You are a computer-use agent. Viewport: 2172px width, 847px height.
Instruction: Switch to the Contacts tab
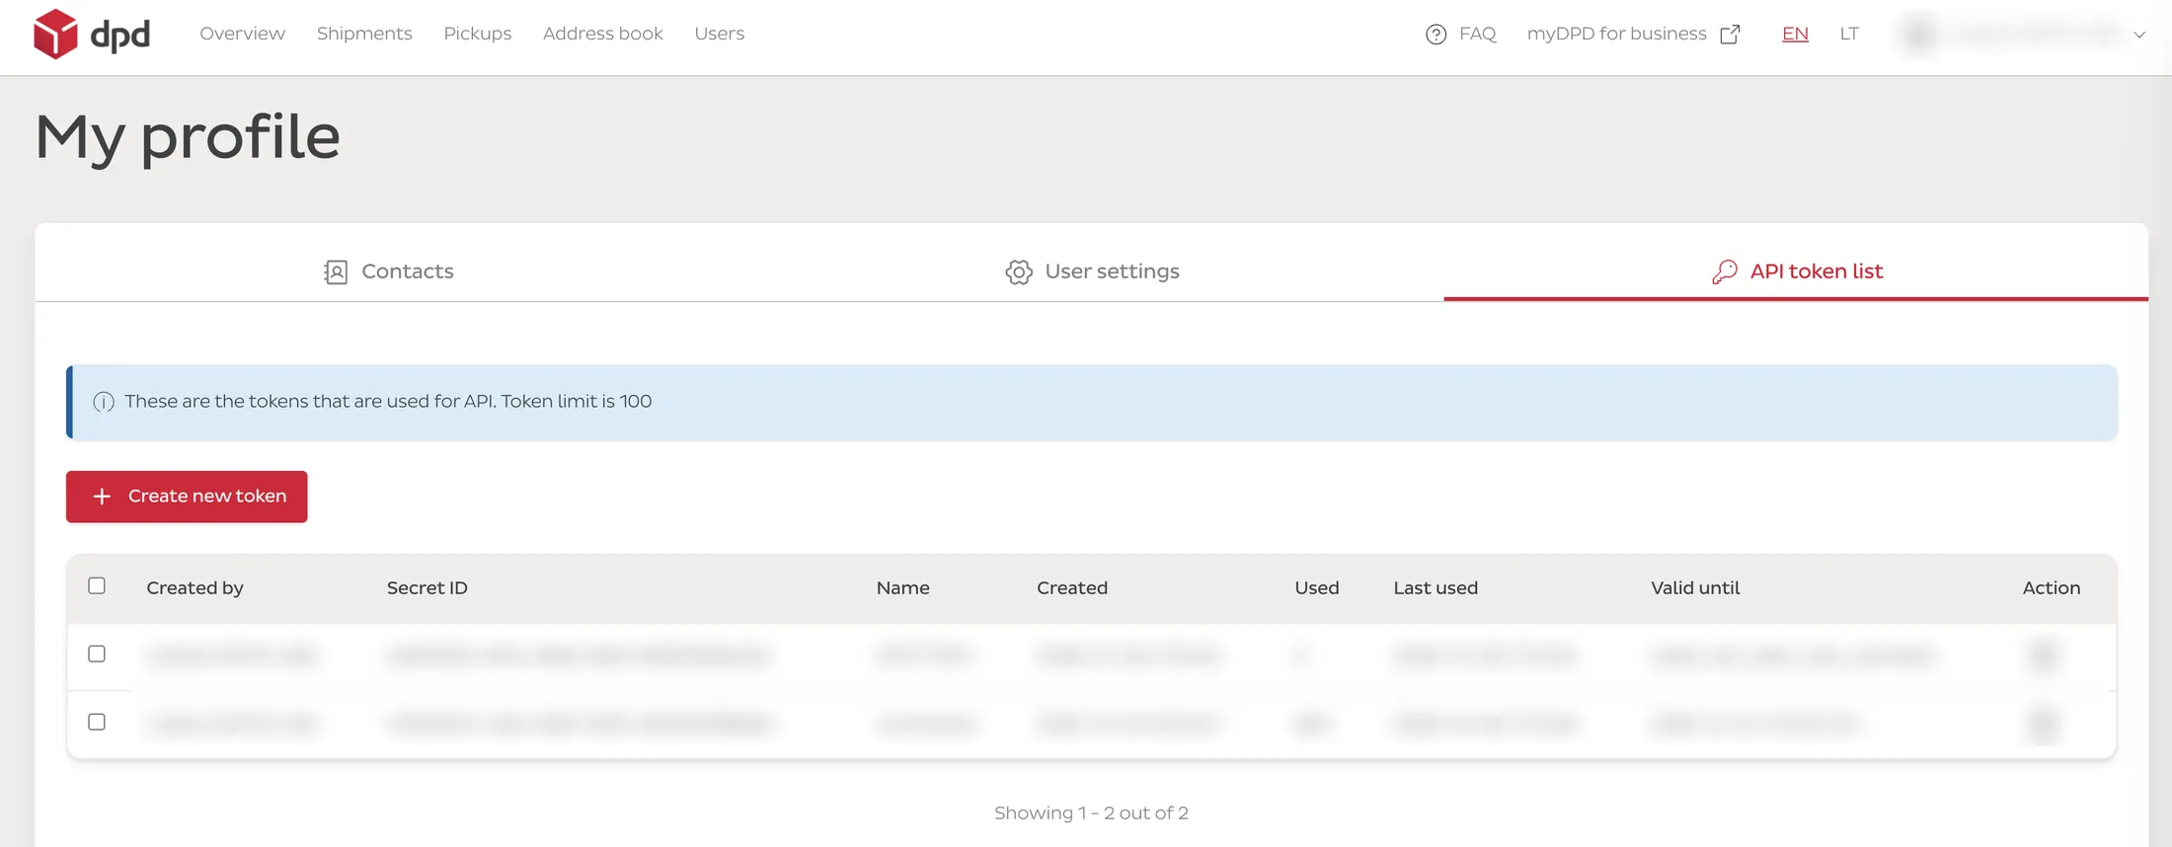tap(388, 271)
